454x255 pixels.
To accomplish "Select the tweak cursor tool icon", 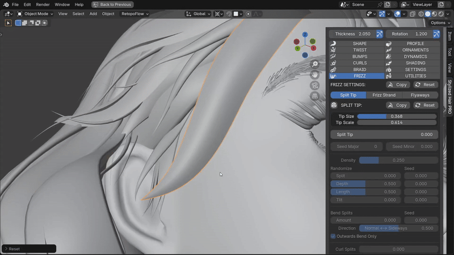I will click(x=8, y=23).
